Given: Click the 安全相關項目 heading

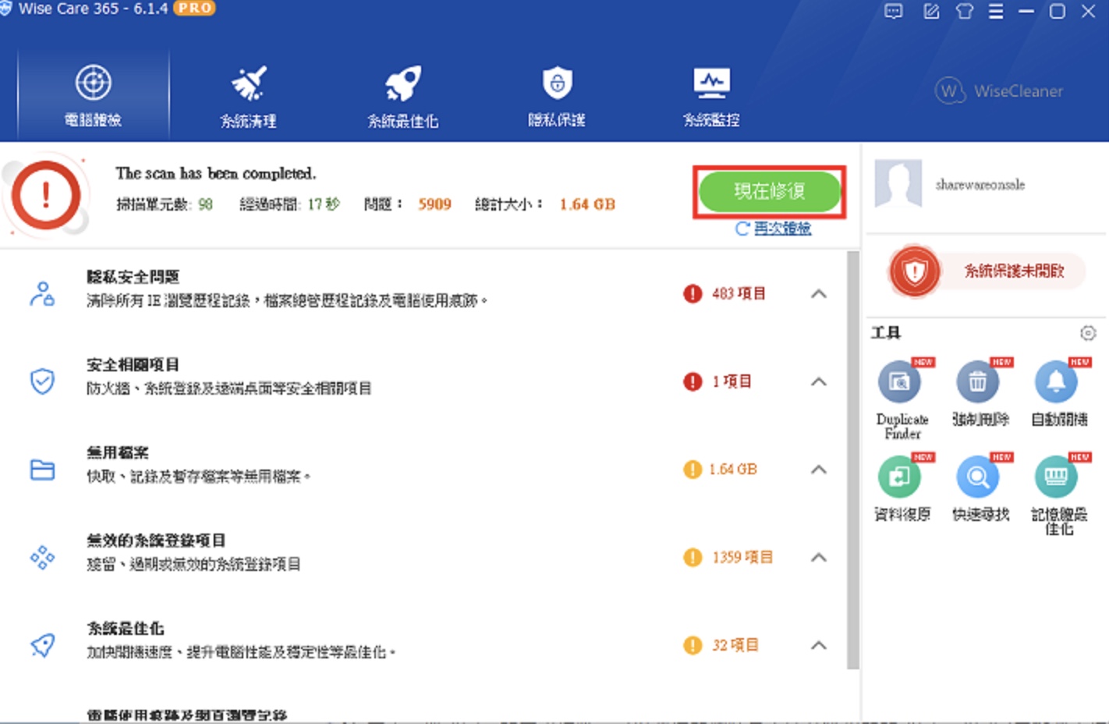Looking at the screenshot, I should 133,365.
